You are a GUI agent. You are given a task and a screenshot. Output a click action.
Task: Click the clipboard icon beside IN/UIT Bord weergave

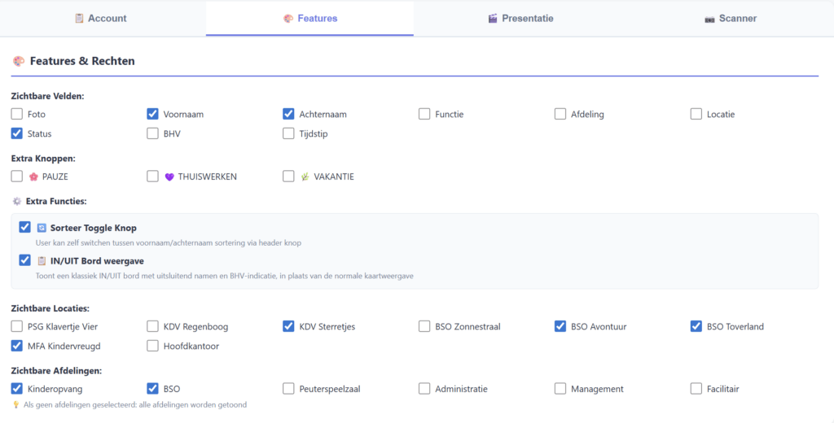point(42,261)
